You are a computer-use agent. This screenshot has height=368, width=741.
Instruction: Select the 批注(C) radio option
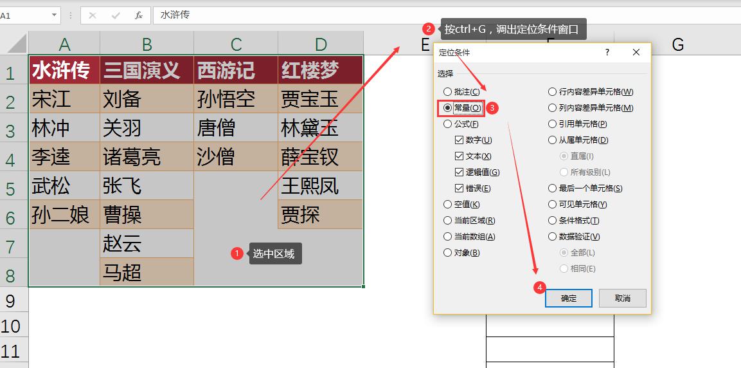pos(461,92)
